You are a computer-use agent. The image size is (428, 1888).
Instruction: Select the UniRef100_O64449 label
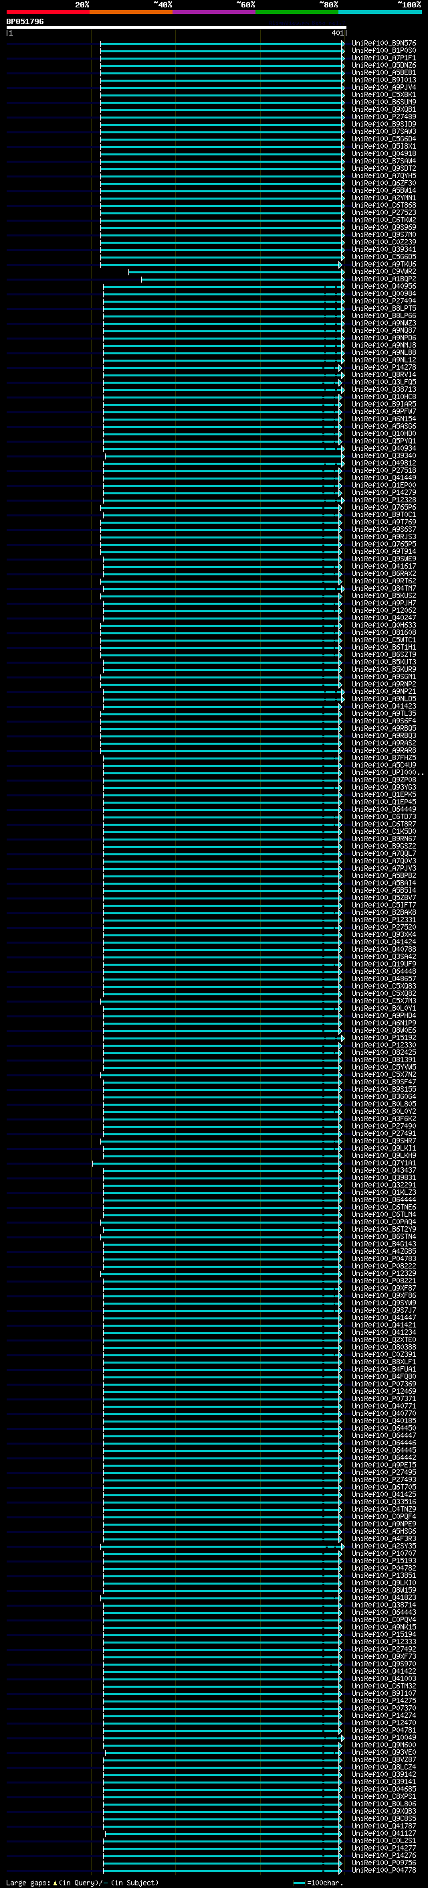[383, 809]
